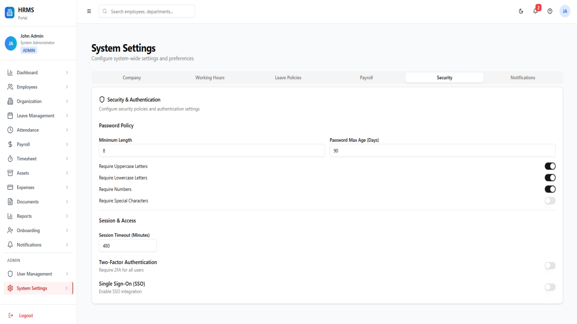Expand the Assets chevron
Image resolution: width=577 pixels, height=324 pixels.
(67, 173)
